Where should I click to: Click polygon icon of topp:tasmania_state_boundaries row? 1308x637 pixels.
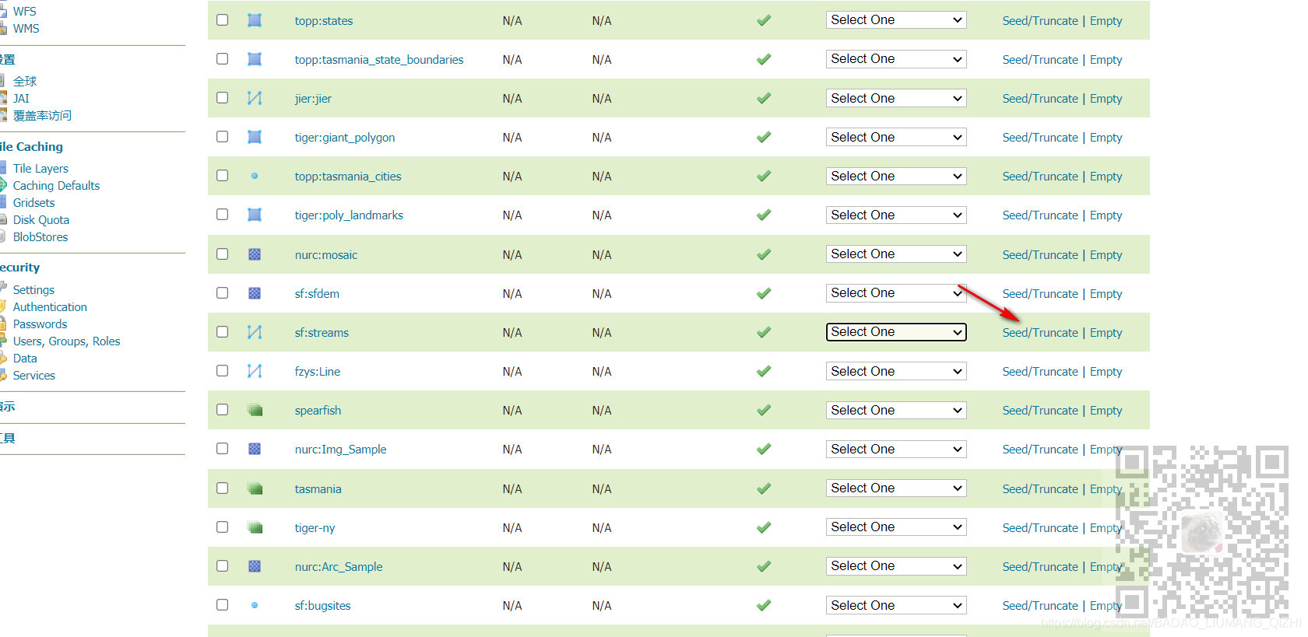coord(255,59)
